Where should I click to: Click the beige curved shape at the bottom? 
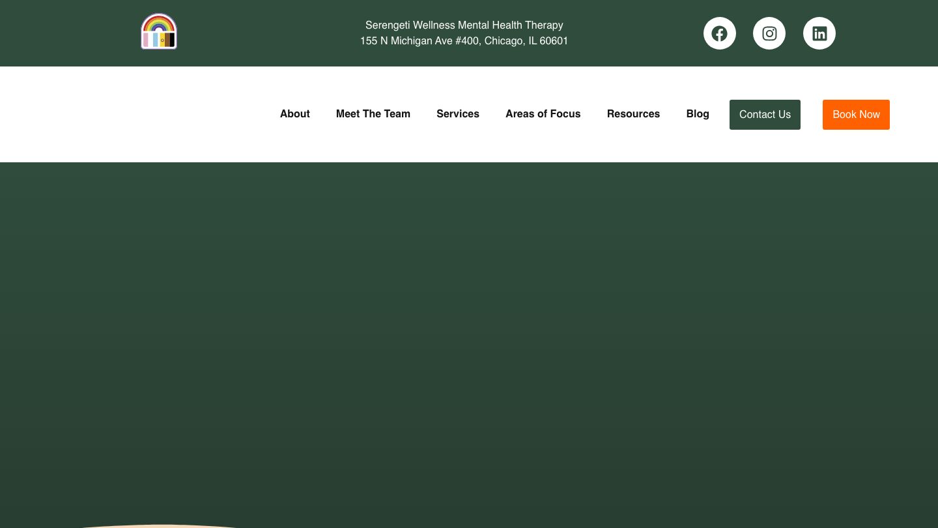(160, 526)
